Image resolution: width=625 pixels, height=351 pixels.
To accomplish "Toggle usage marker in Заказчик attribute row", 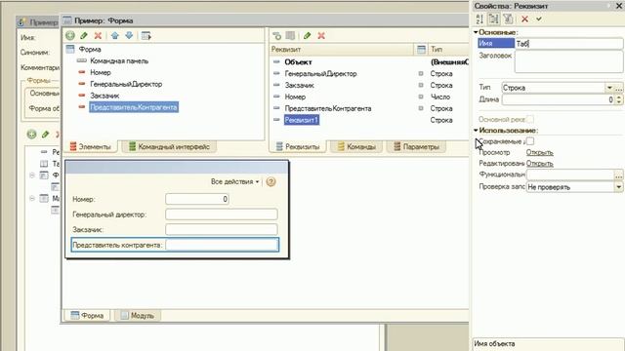I will tap(421, 85).
